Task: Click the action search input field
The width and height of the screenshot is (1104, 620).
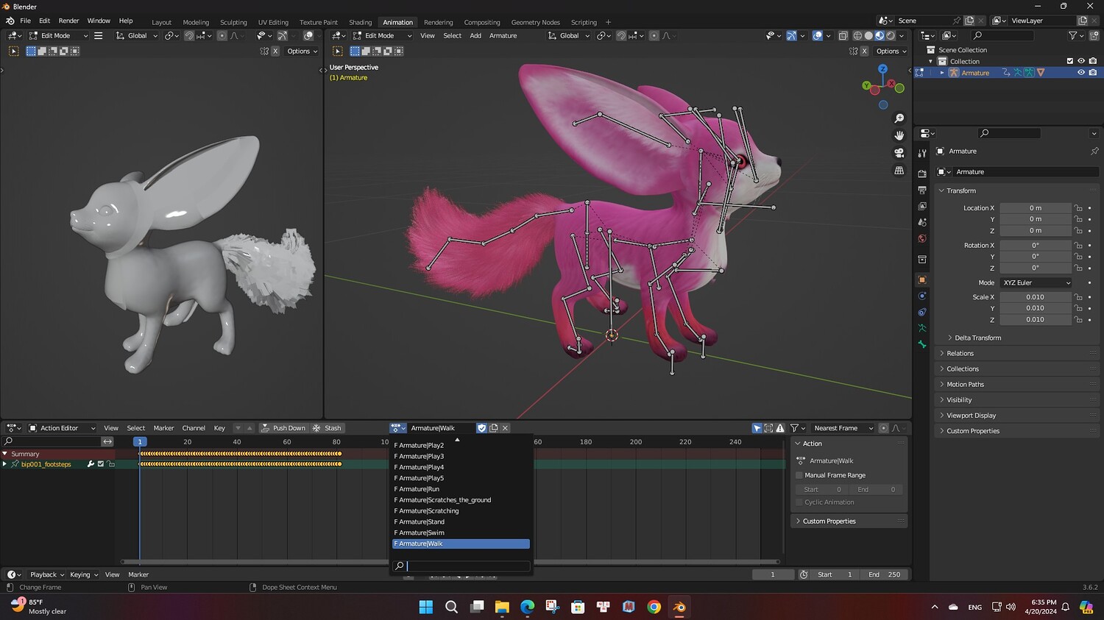Action: click(x=467, y=566)
